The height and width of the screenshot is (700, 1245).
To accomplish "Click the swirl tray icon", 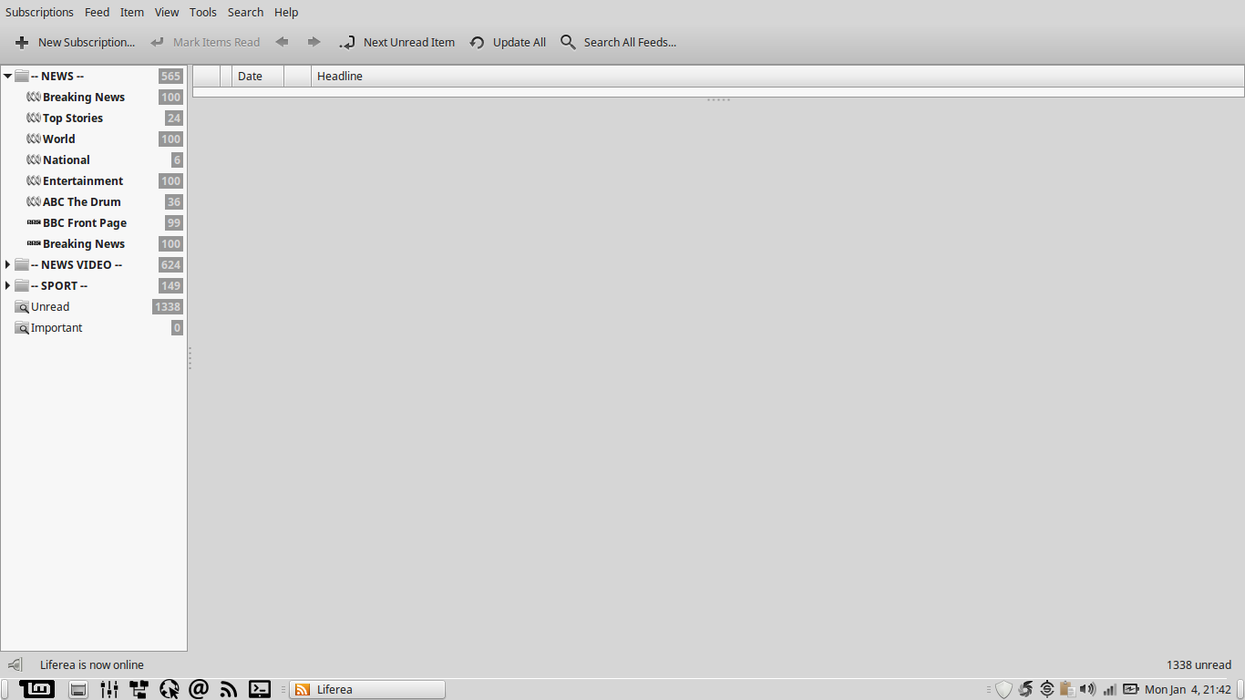I will (1026, 689).
